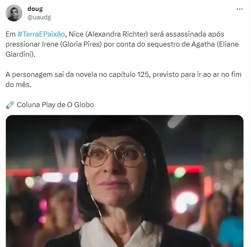This screenshot has width=251, height=247.
Task: Open doug's profile picture avatar
Action: pyautogui.click(x=14, y=13)
